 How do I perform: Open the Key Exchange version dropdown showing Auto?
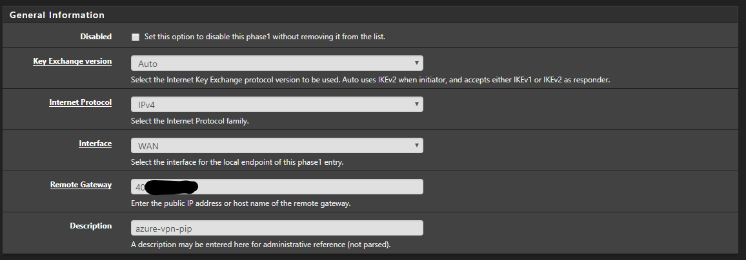click(x=277, y=63)
